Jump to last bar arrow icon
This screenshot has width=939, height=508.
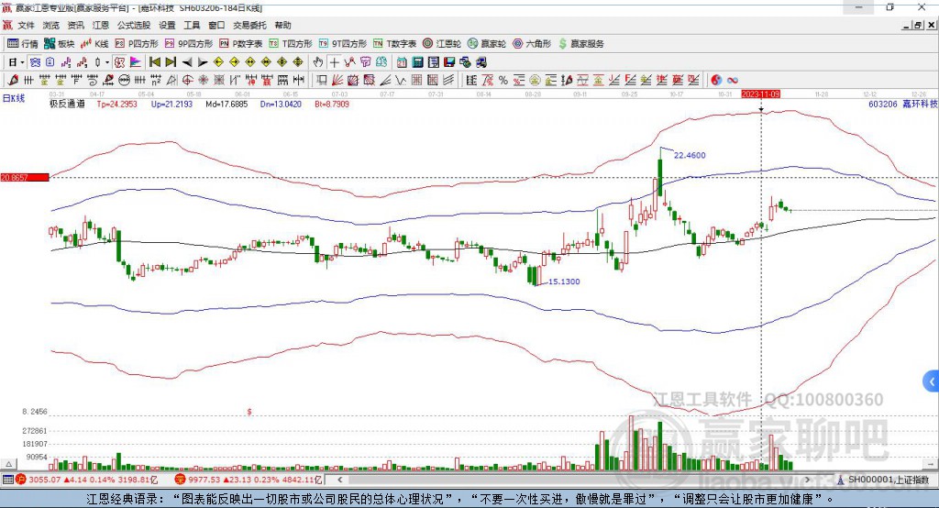pos(171,62)
